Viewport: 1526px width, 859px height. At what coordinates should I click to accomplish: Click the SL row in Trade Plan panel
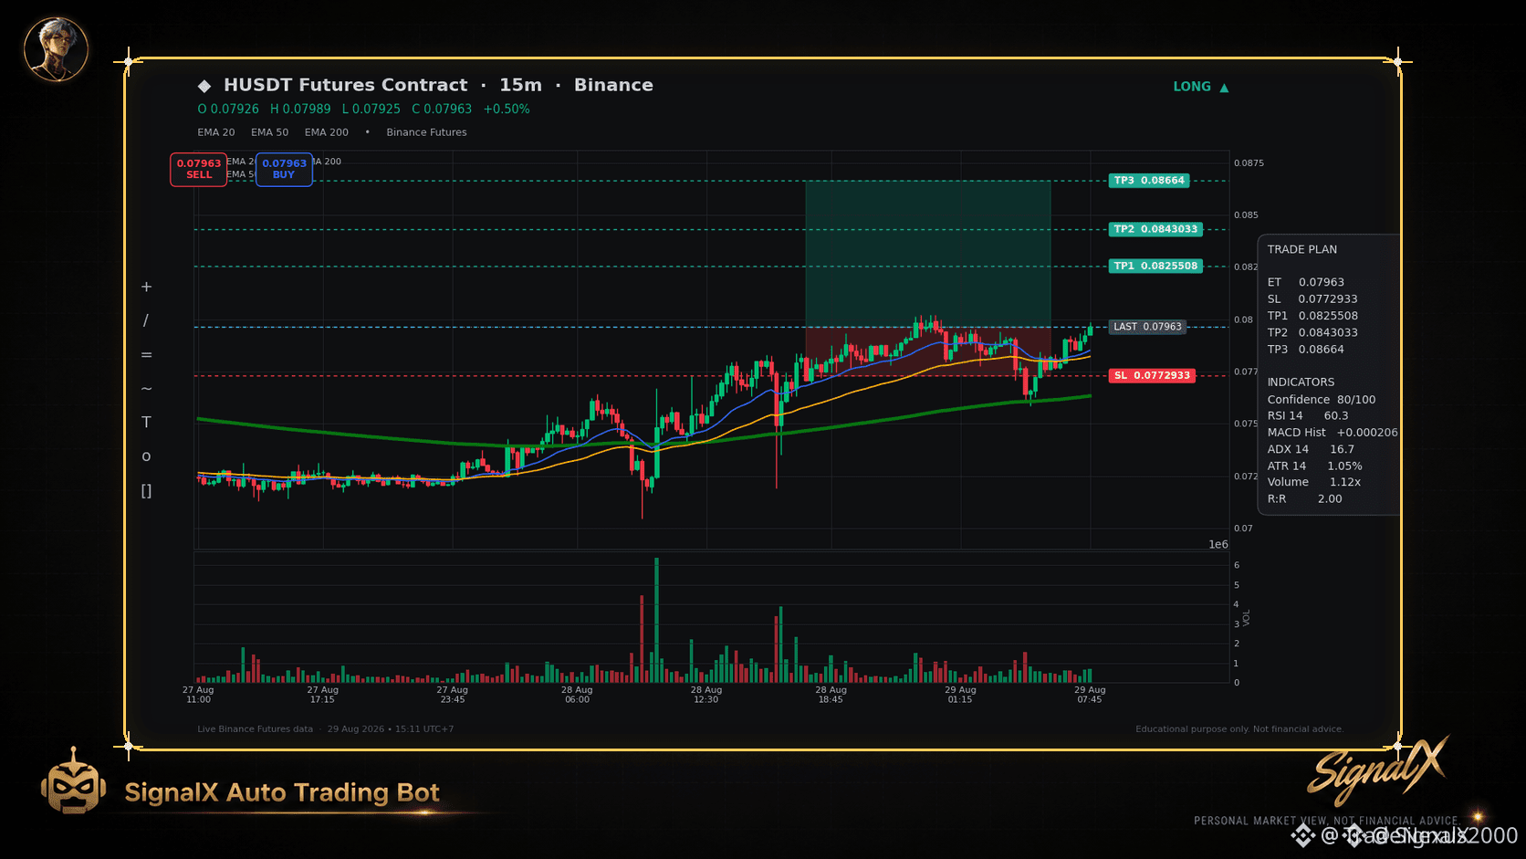(x=1312, y=299)
